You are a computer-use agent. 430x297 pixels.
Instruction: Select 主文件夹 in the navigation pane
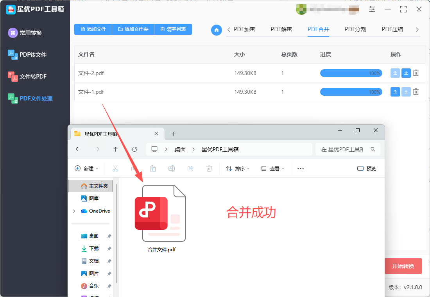[x=91, y=186]
